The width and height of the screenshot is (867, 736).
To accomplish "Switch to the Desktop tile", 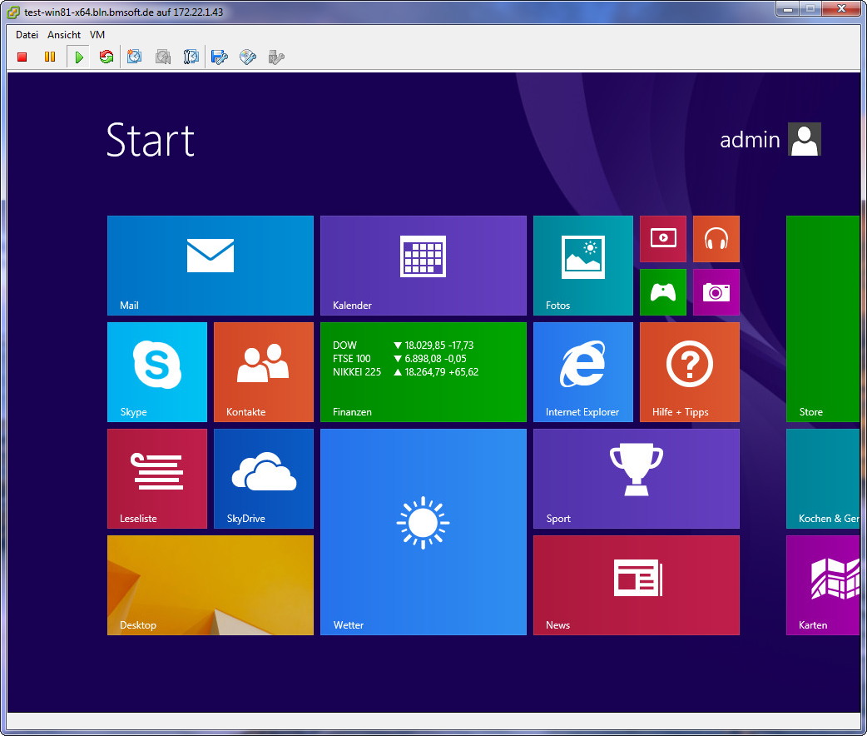I will (211, 585).
